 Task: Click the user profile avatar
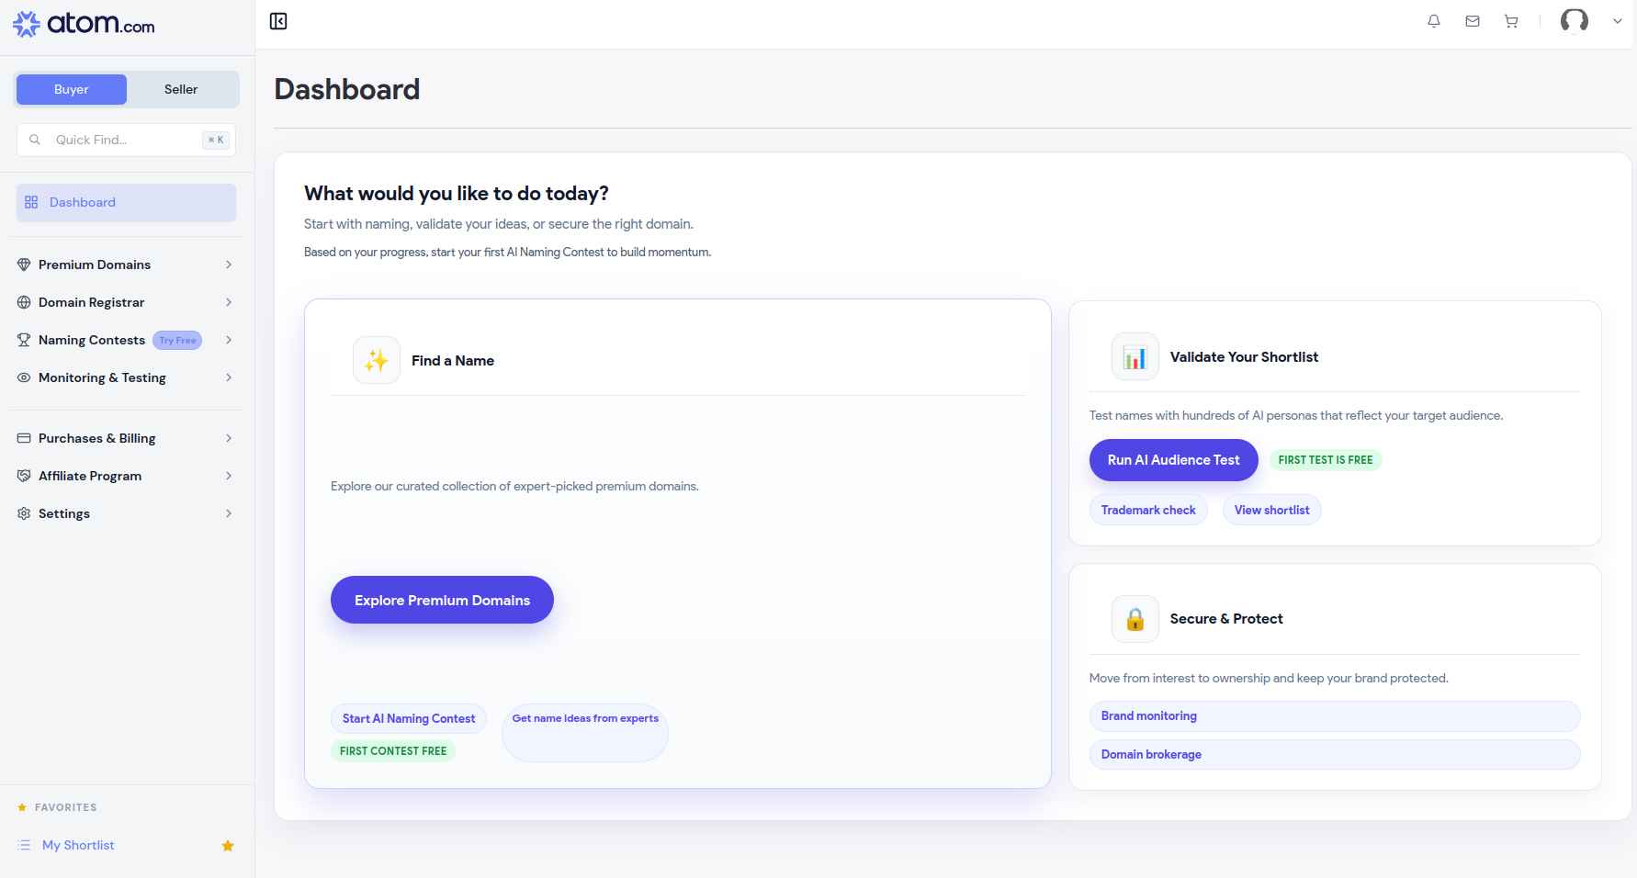tap(1574, 21)
